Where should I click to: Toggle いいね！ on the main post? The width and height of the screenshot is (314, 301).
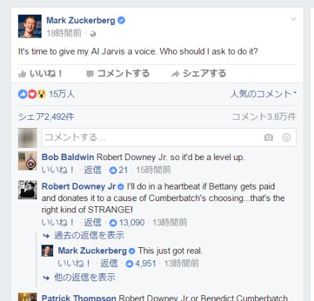click(x=40, y=74)
